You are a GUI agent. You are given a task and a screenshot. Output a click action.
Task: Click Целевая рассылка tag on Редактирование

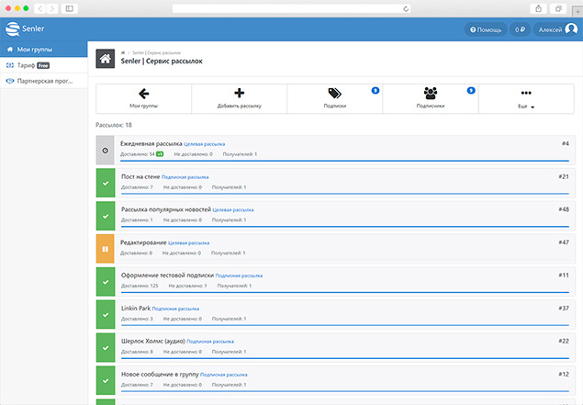(x=188, y=243)
